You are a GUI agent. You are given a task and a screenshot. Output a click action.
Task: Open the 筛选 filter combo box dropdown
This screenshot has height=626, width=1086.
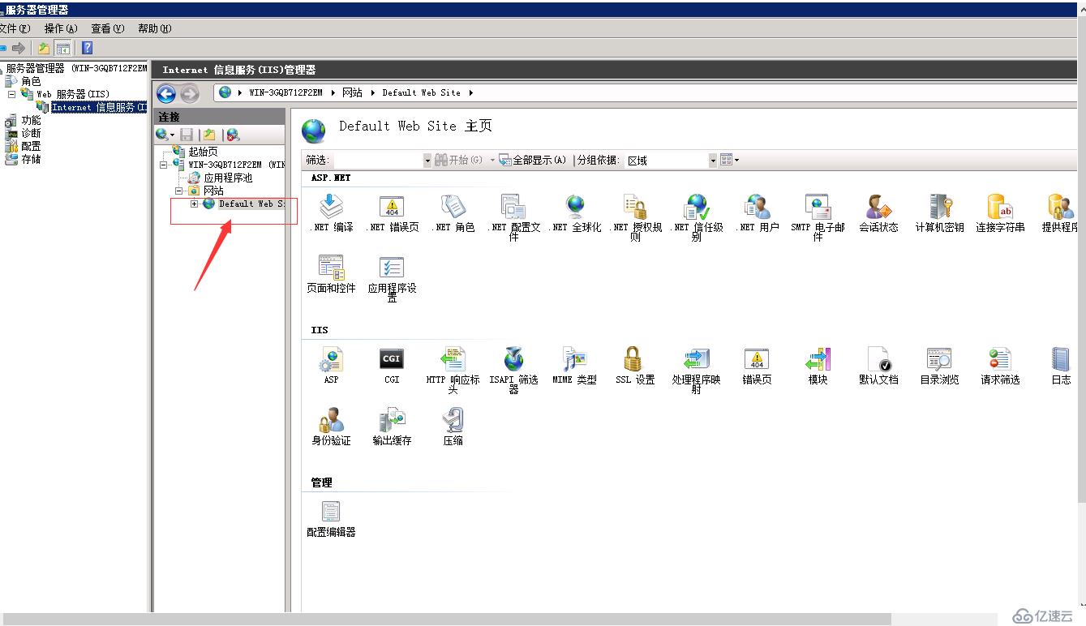(427, 161)
